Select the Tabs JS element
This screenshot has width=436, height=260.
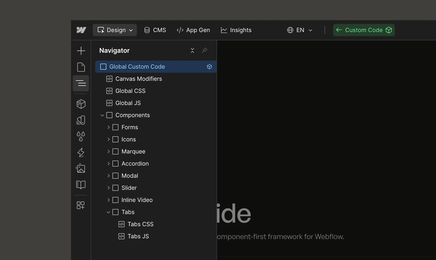tap(138, 236)
